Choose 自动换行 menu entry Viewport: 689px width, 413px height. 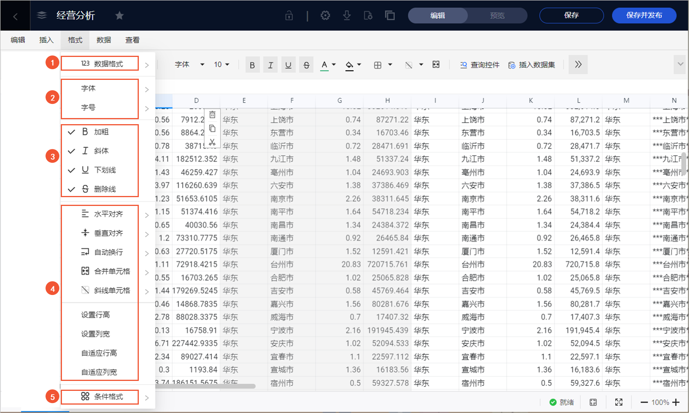(108, 252)
